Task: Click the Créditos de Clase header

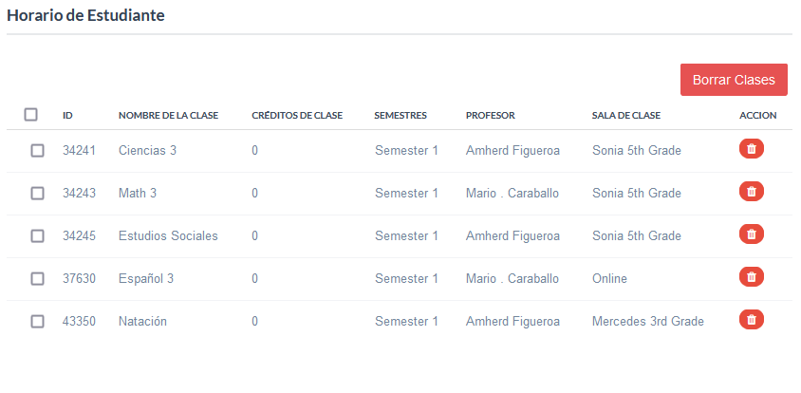Action: tap(296, 116)
